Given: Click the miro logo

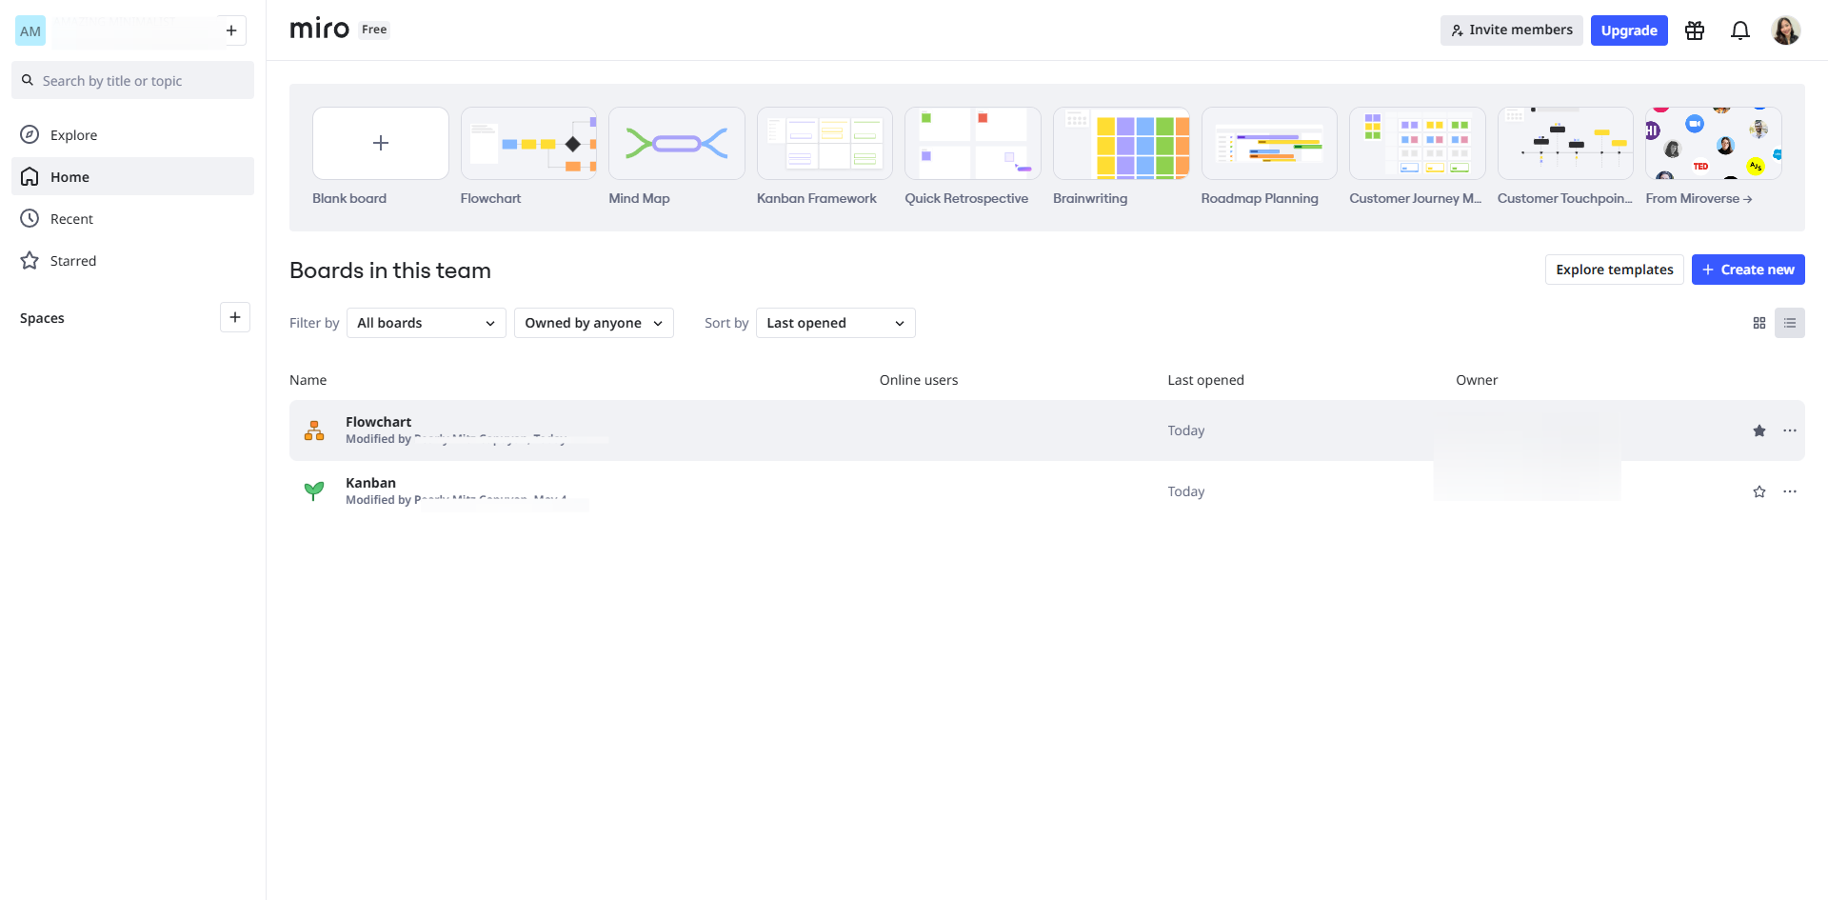Looking at the screenshot, I should point(320,29).
